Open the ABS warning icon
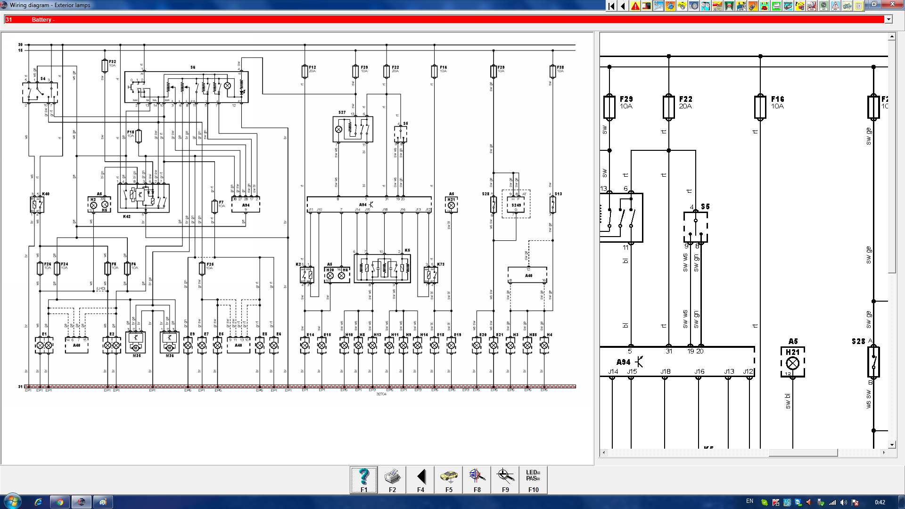The height and width of the screenshot is (509, 905). 835,6
